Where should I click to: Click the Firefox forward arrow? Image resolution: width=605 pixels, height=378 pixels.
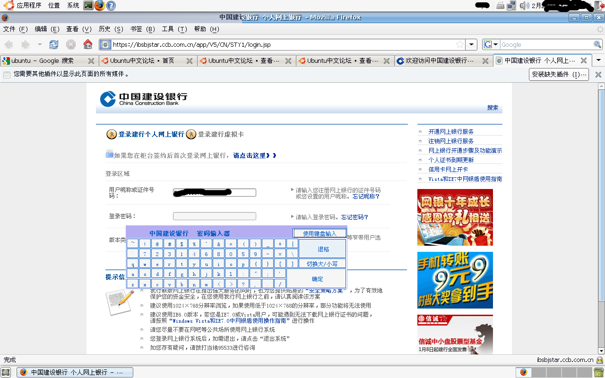26,44
